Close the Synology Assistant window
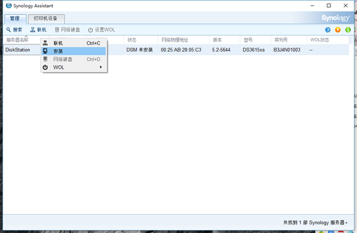This screenshot has width=357, height=233. [x=345, y=5]
